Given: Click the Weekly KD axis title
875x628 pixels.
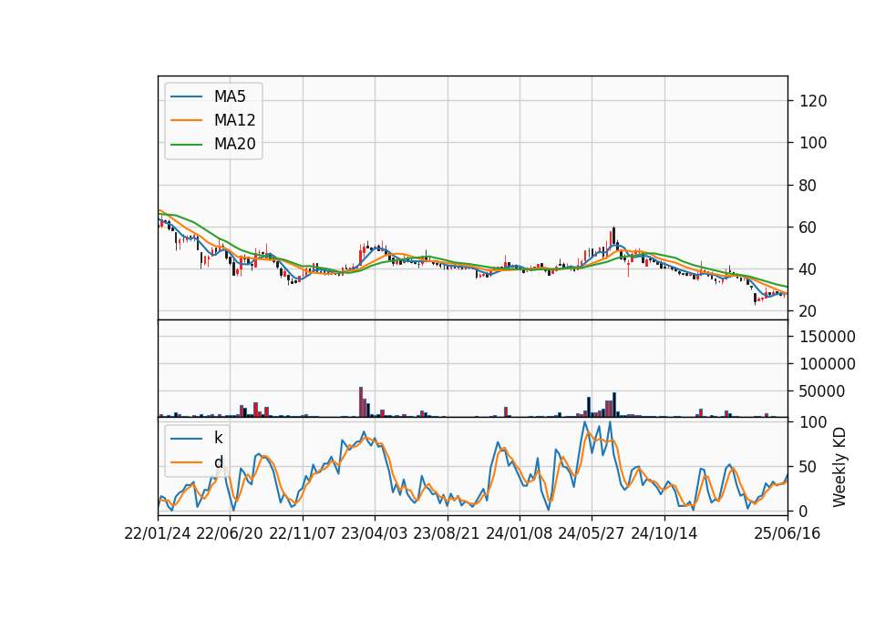Looking at the screenshot, I should (839, 468).
